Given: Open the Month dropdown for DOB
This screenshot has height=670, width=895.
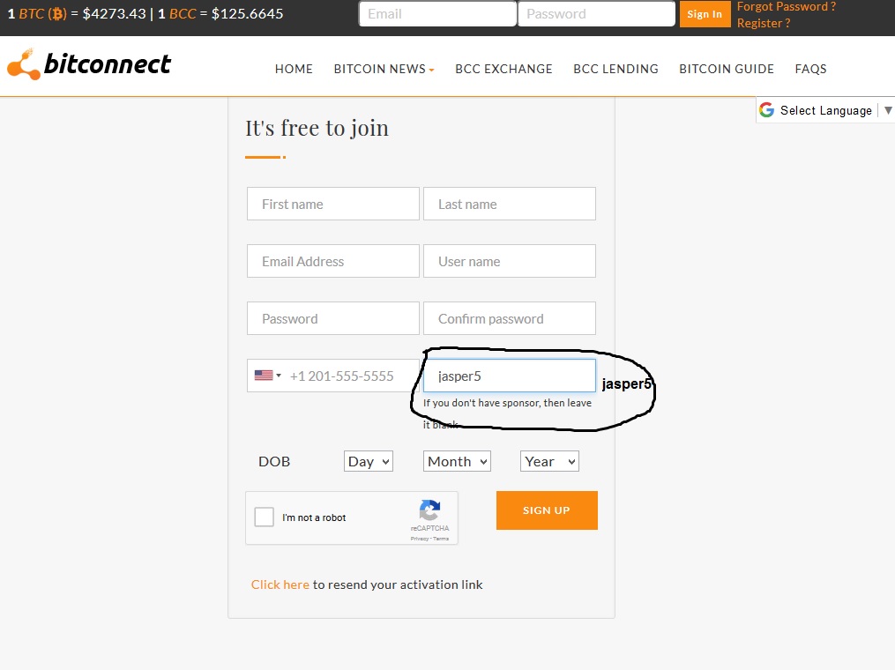Looking at the screenshot, I should 457,461.
